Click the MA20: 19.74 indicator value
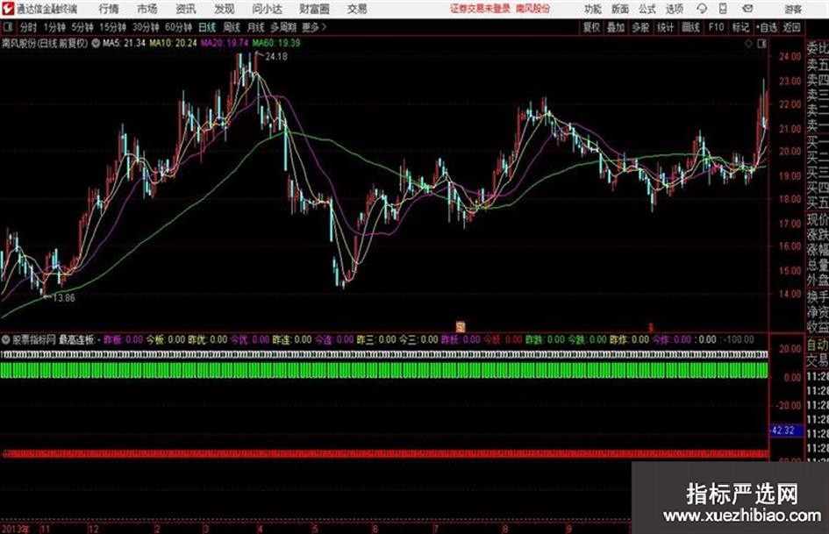The height and width of the screenshot is (534, 829). coord(225,43)
